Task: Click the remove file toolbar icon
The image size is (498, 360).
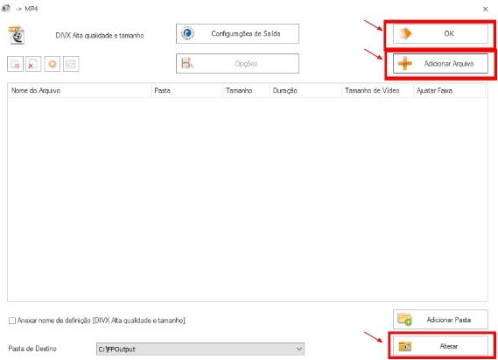Action: (15, 64)
